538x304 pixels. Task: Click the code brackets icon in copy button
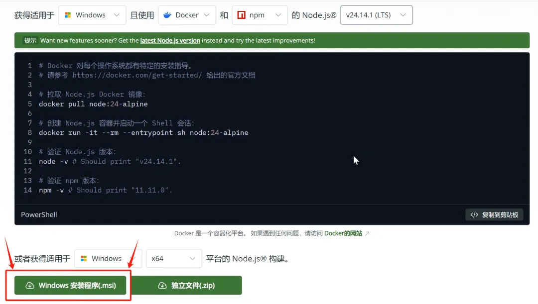[474, 214]
